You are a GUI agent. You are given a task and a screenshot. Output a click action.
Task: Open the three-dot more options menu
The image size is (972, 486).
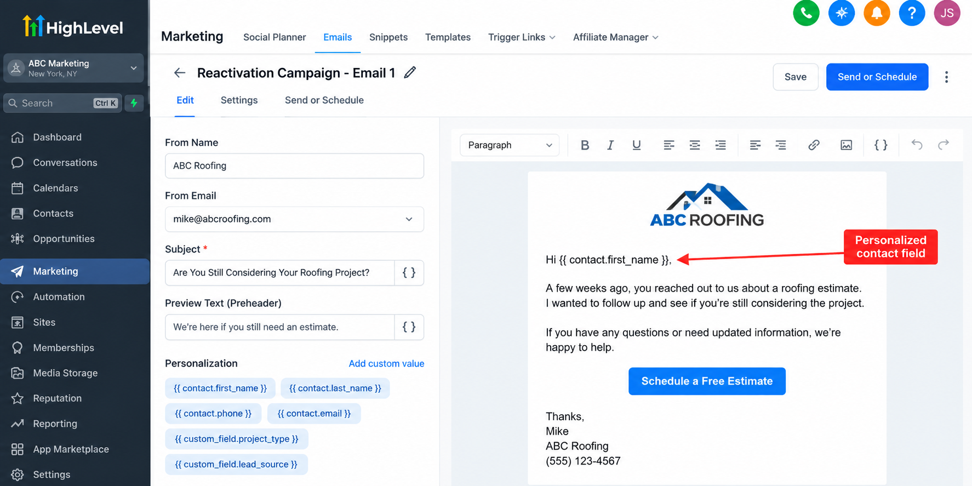click(x=946, y=77)
